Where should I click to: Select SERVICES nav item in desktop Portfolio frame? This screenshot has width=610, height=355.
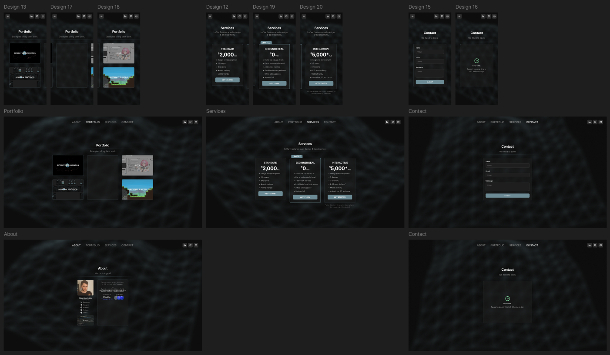tap(111, 122)
